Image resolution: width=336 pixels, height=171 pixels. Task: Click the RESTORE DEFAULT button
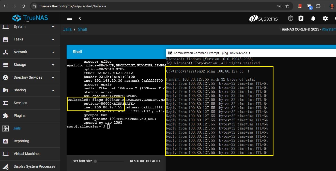(145, 161)
